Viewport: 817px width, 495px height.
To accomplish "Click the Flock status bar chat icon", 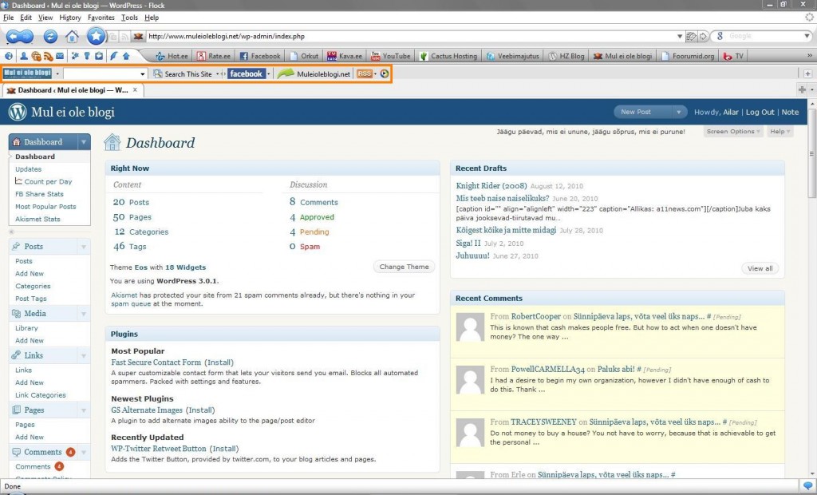I will (807, 485).
